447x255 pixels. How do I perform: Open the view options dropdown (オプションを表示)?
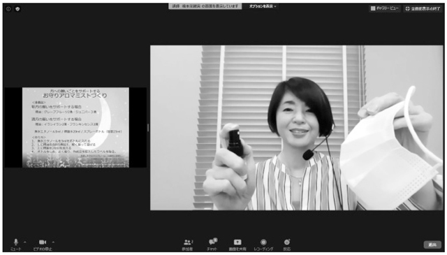[263, 6]
